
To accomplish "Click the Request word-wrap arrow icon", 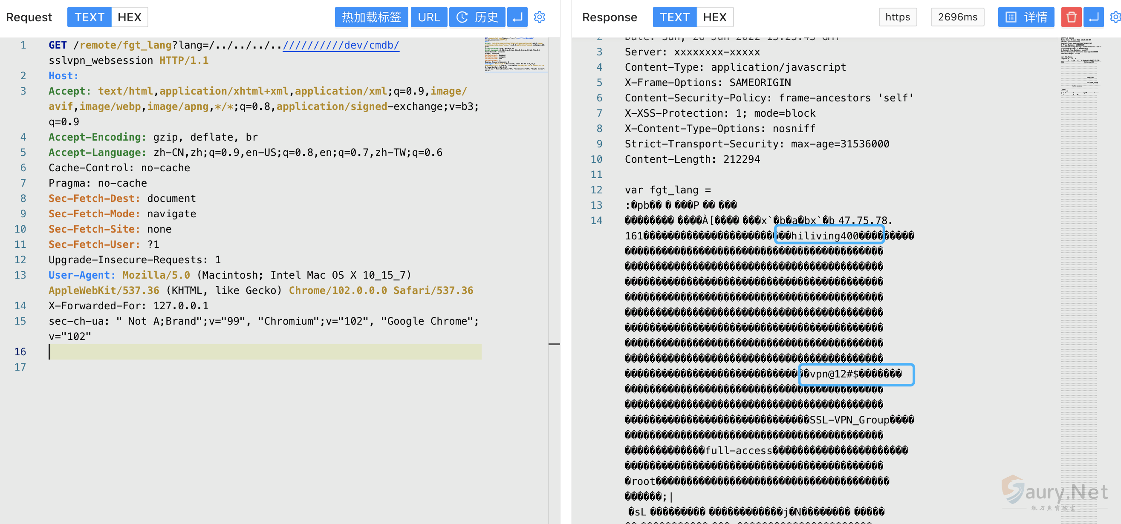I will (x=517, y=17).
